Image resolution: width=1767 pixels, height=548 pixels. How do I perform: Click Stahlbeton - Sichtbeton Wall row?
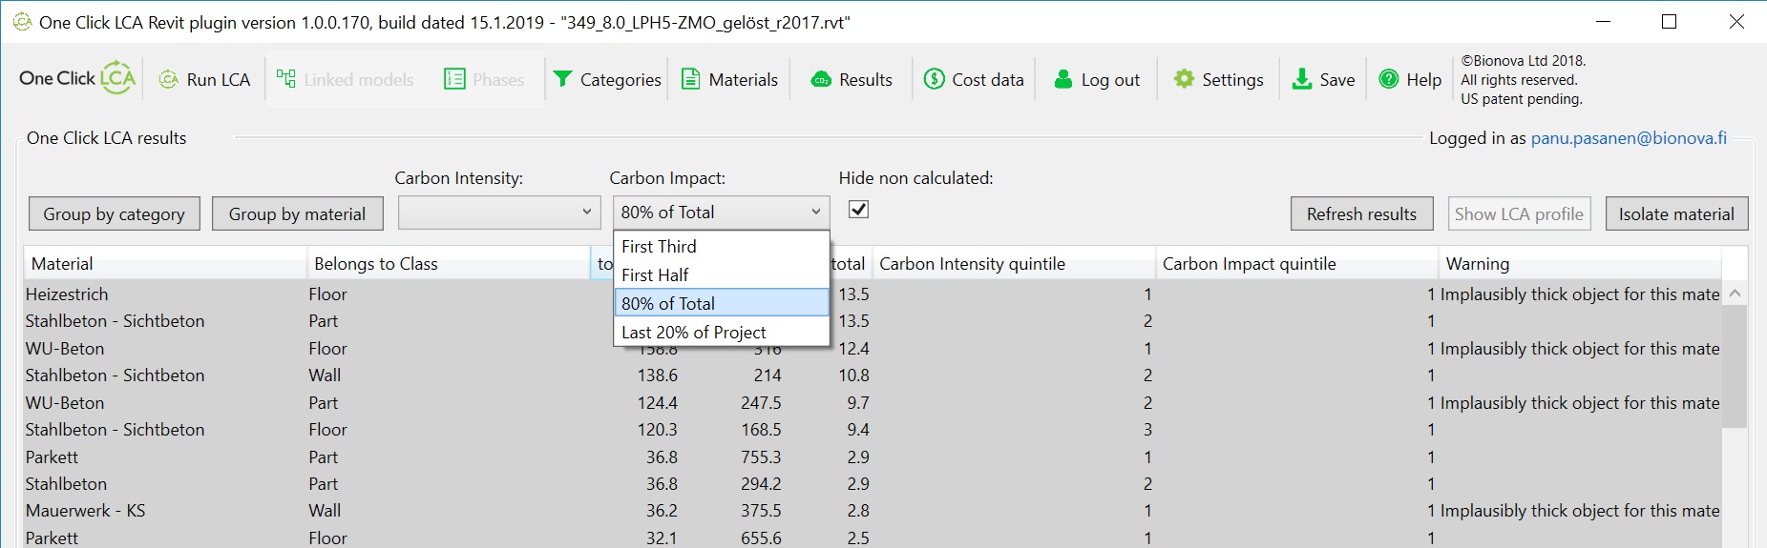point(873,375)
